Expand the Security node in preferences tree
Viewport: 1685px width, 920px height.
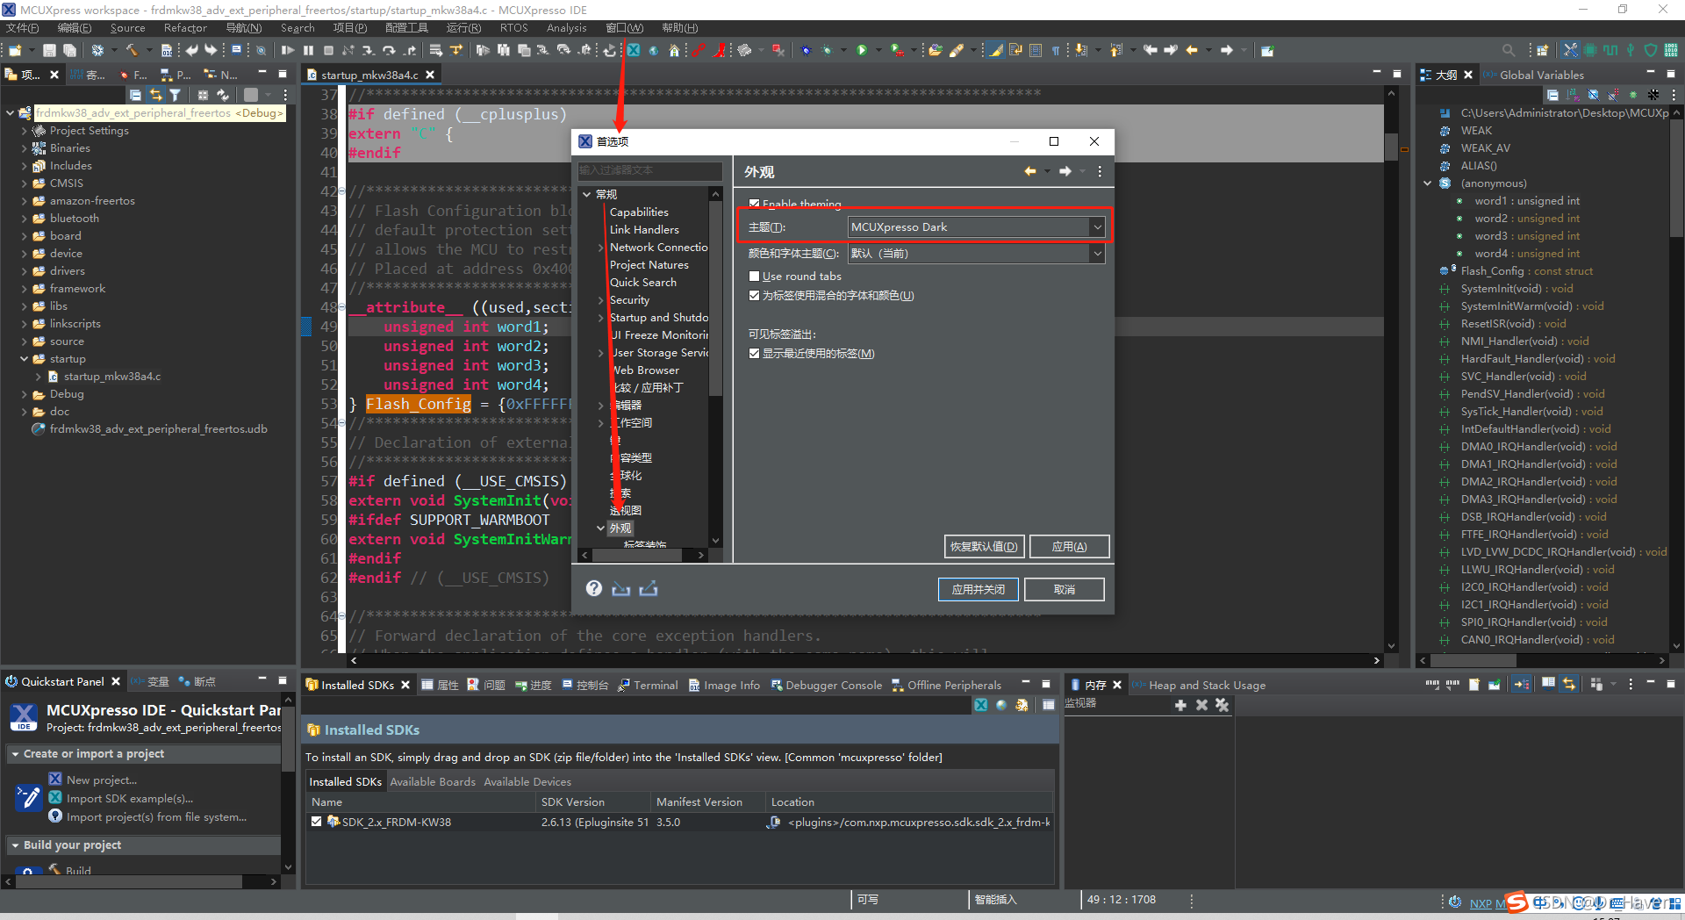601,300
